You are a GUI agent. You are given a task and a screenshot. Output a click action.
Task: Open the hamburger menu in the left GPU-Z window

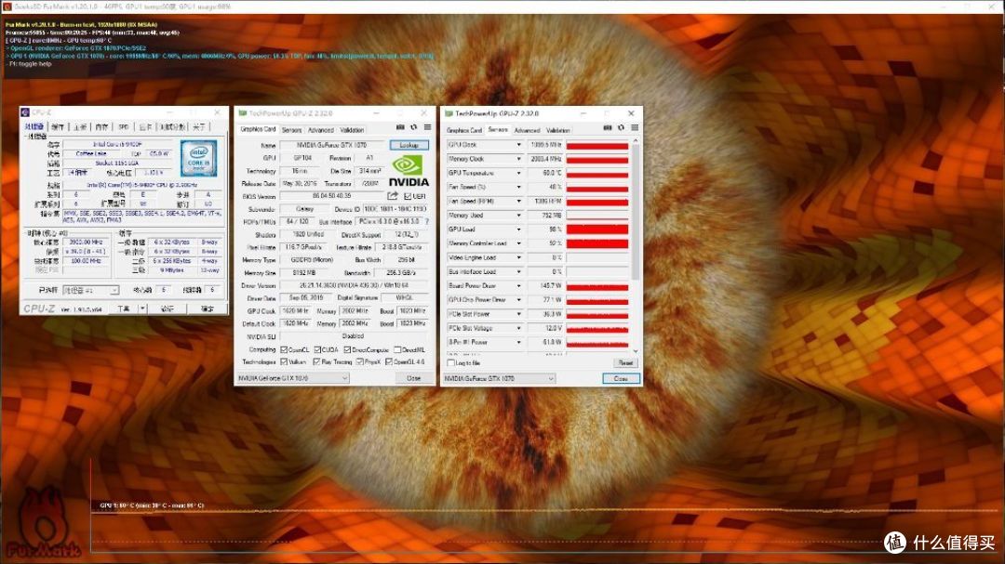(427, 127)
